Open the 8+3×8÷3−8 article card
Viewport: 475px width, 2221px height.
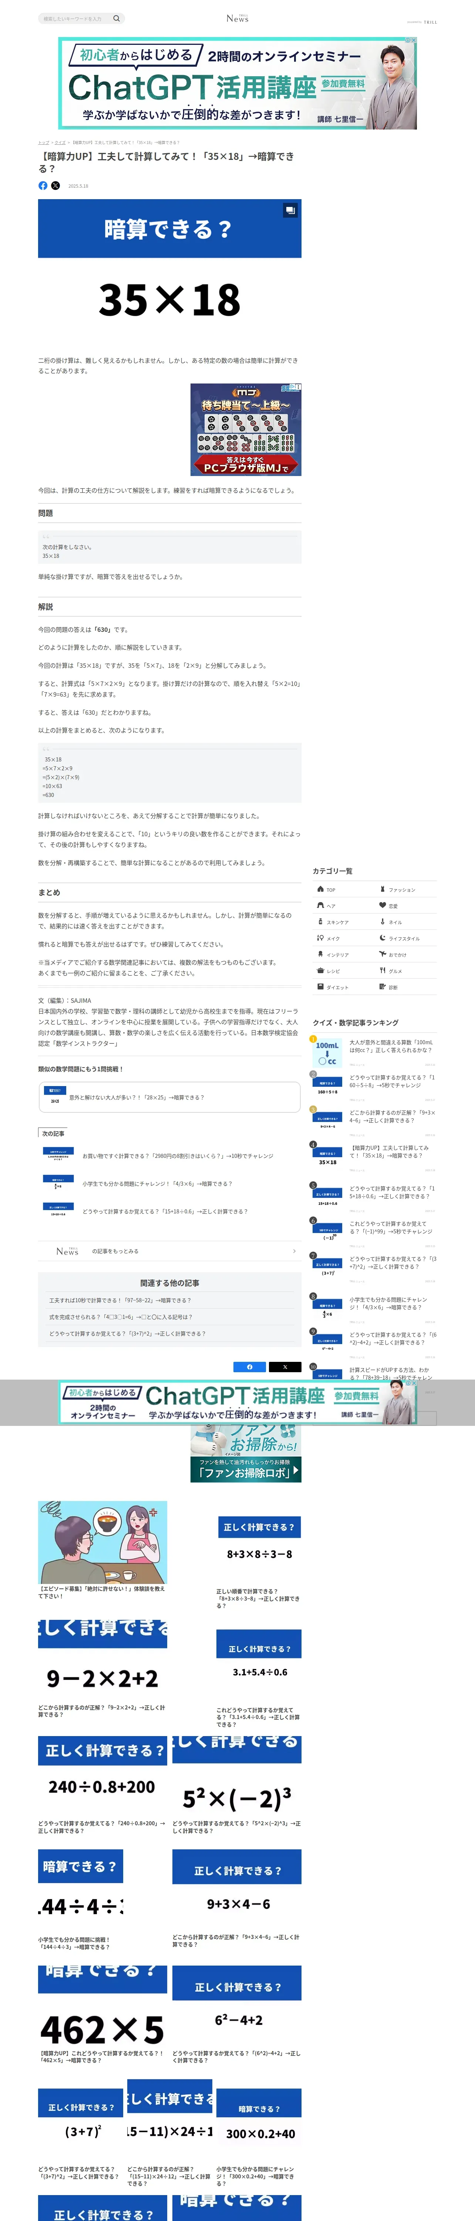point(259,1562)
